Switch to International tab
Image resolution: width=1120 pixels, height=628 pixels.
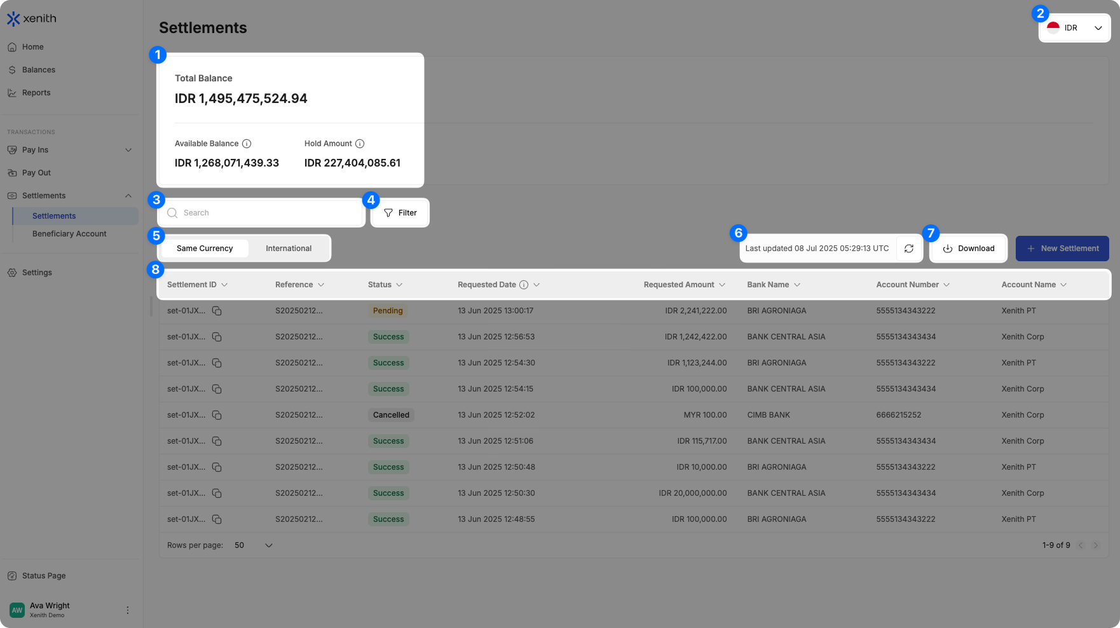click(x=289, y=249)
